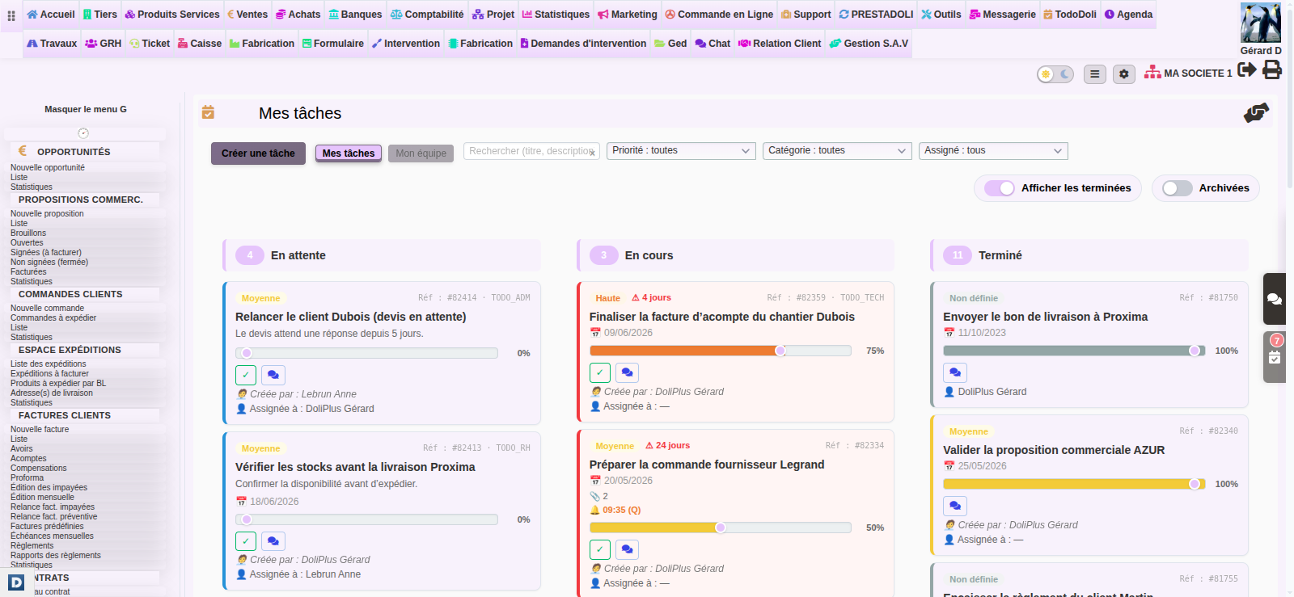Screen dimensions: 1294x597
Task: Open the Comptabilité top menu
Action: click(x=427, y=15)
